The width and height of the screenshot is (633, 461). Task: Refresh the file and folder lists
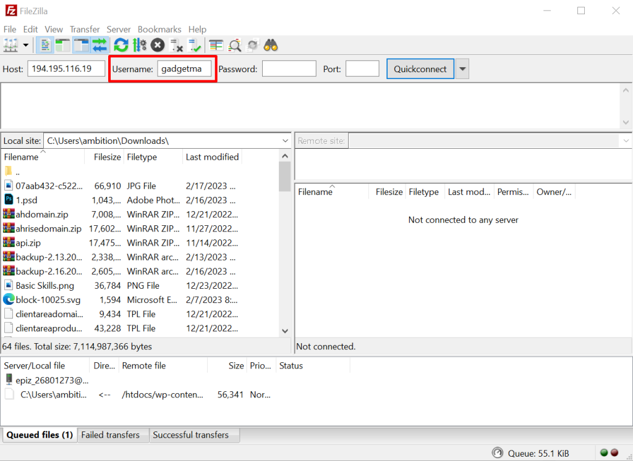point(121,45)
